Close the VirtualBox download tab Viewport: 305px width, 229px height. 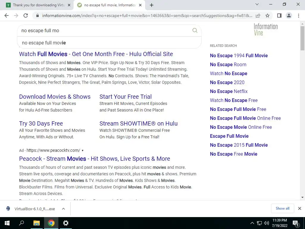pyautogui.click(x=69, y=5)
